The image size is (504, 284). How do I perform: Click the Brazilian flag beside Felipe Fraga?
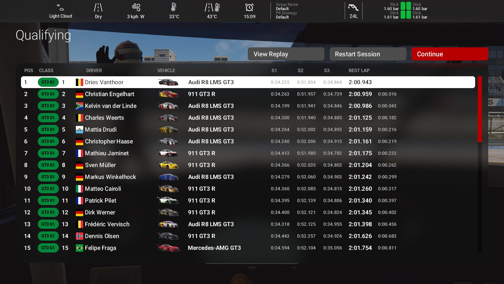click(x=79, y=248)
